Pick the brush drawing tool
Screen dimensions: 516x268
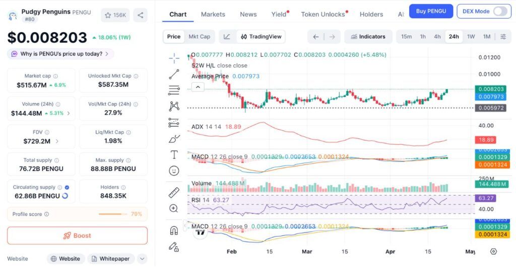coord(174,138)
